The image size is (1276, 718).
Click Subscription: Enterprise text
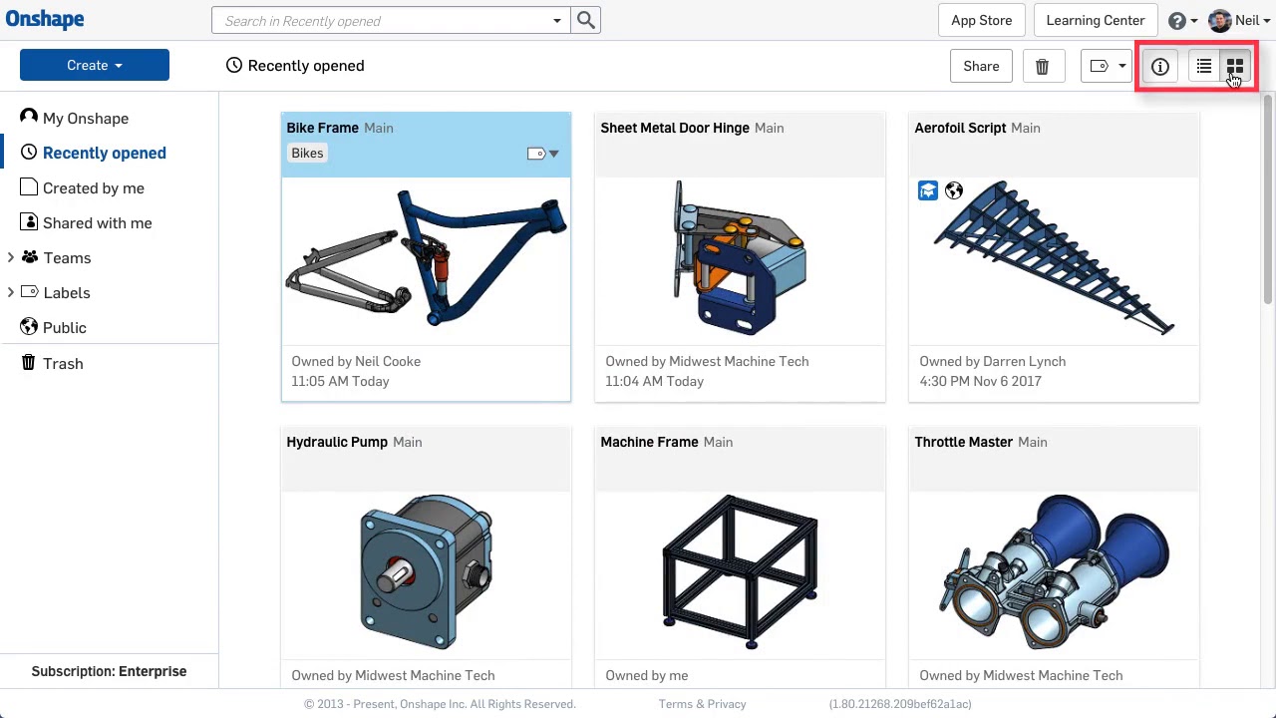[109, 671]
